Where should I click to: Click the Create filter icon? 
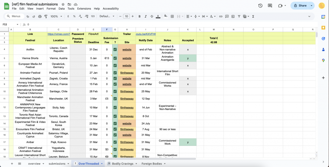click(239, 16)
